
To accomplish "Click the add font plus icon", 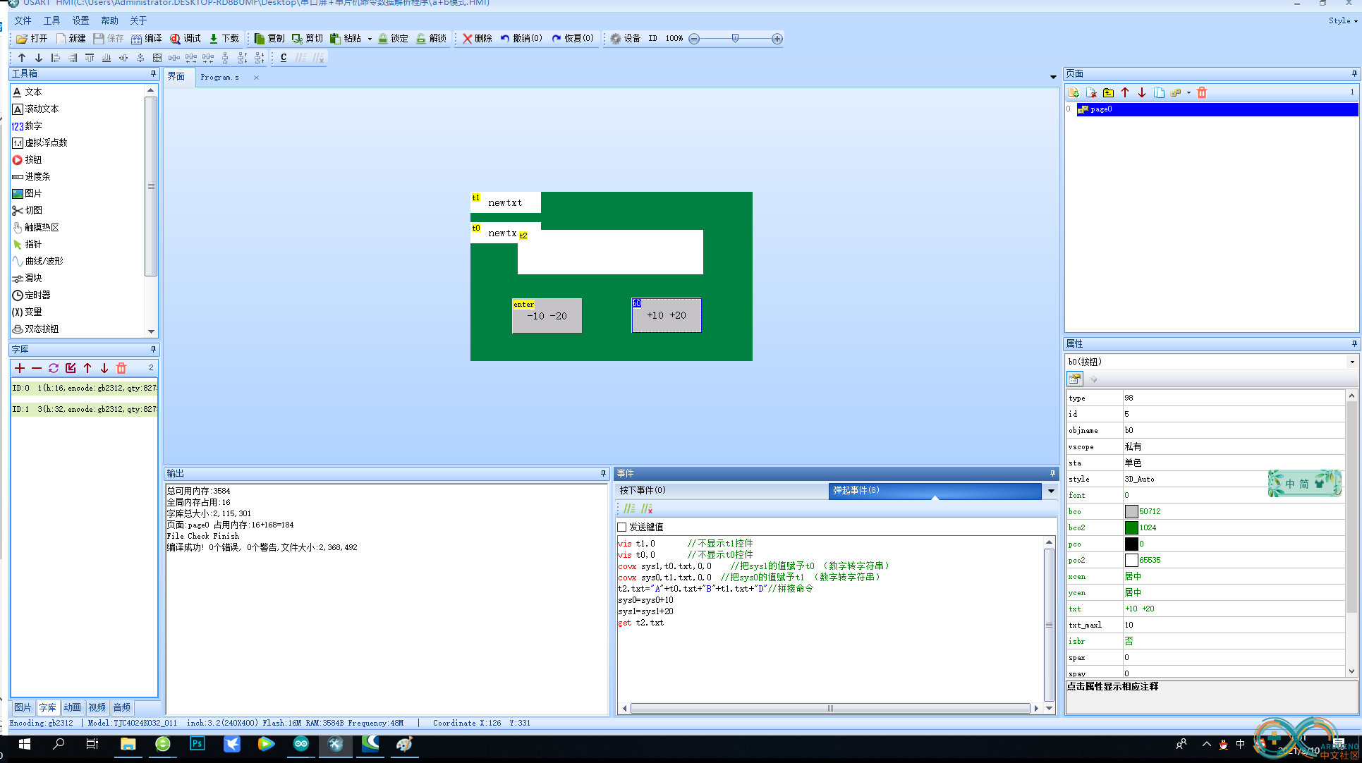I will click(20, 368).
